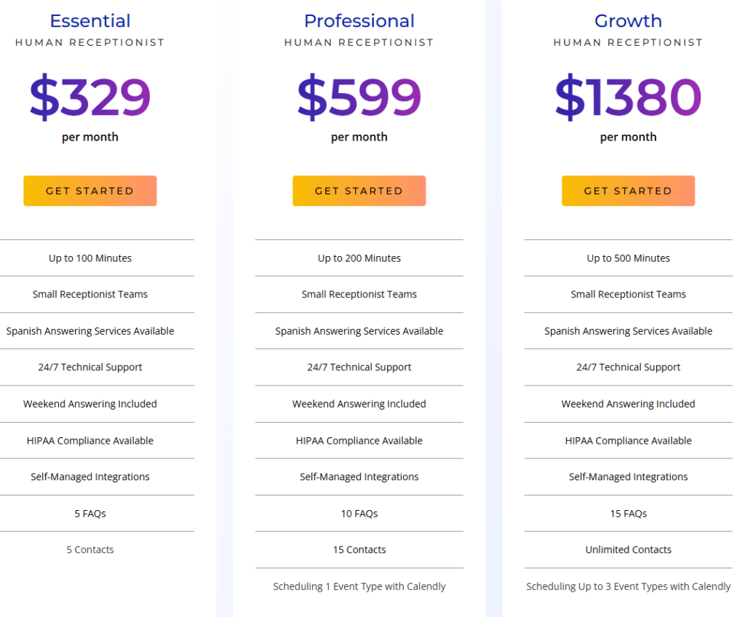Screen dimensions: 745x617
Task: Click GET STARTED under Essential plan
Action: [x=89, y=190]
